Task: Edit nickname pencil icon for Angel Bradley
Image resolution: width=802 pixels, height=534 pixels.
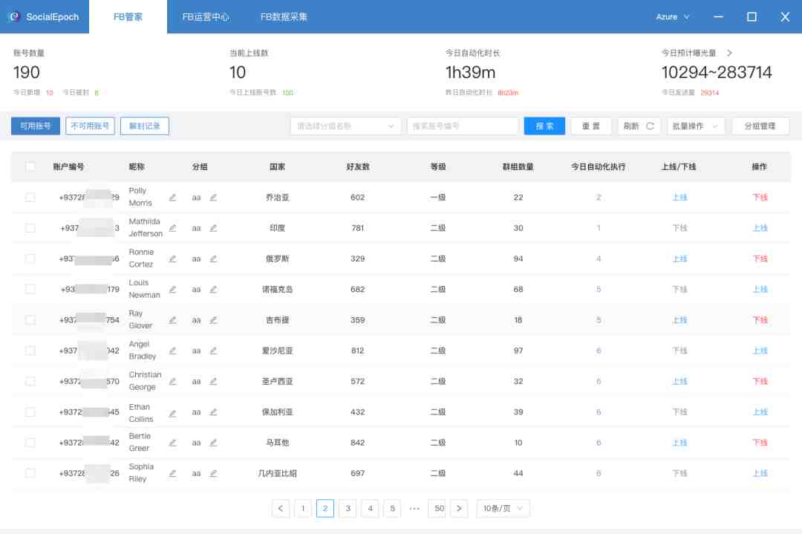Action: [x=172, y=351]
